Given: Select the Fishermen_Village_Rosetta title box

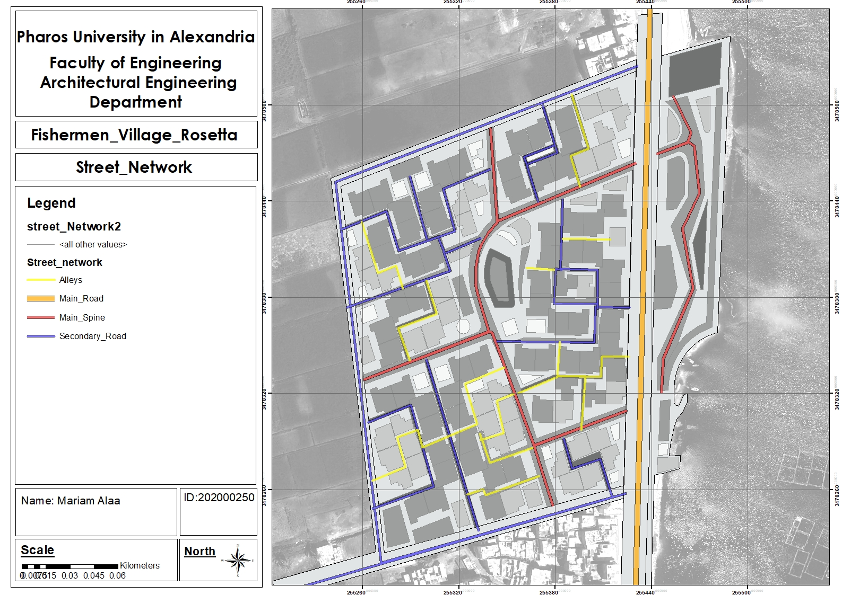Looking at the screenshot, I should pos(136,135).
